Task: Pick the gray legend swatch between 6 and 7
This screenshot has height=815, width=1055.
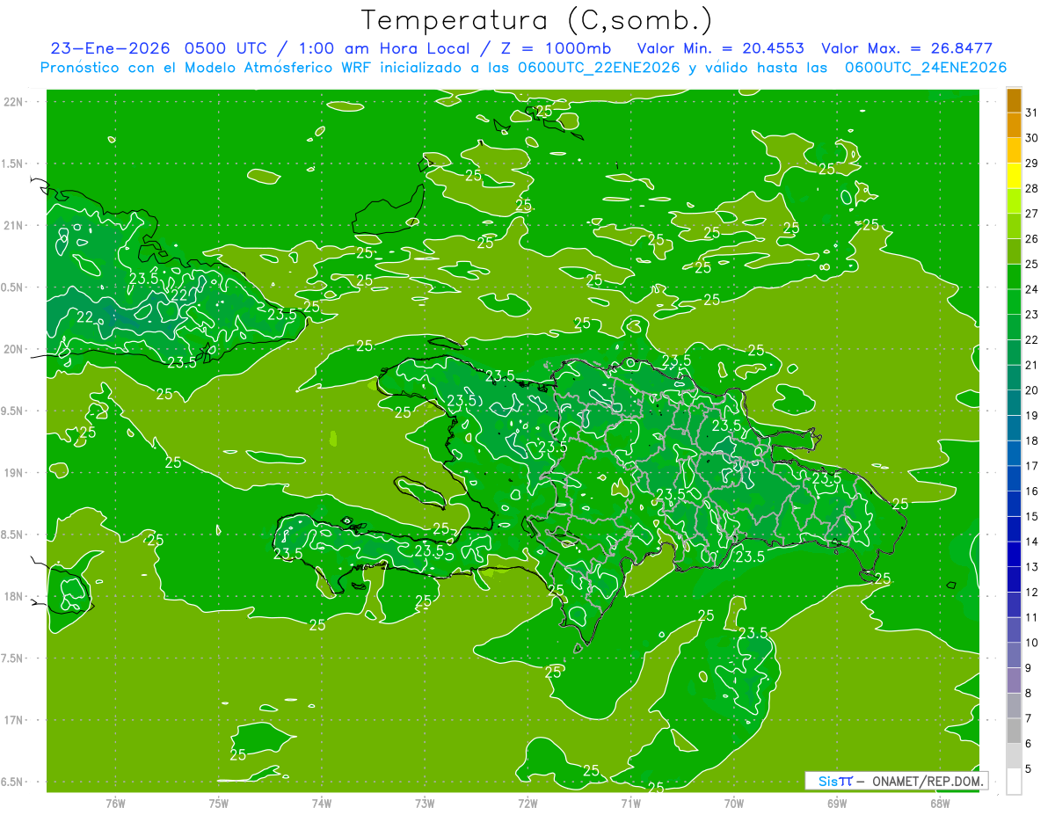Action: click(1014, 731)
